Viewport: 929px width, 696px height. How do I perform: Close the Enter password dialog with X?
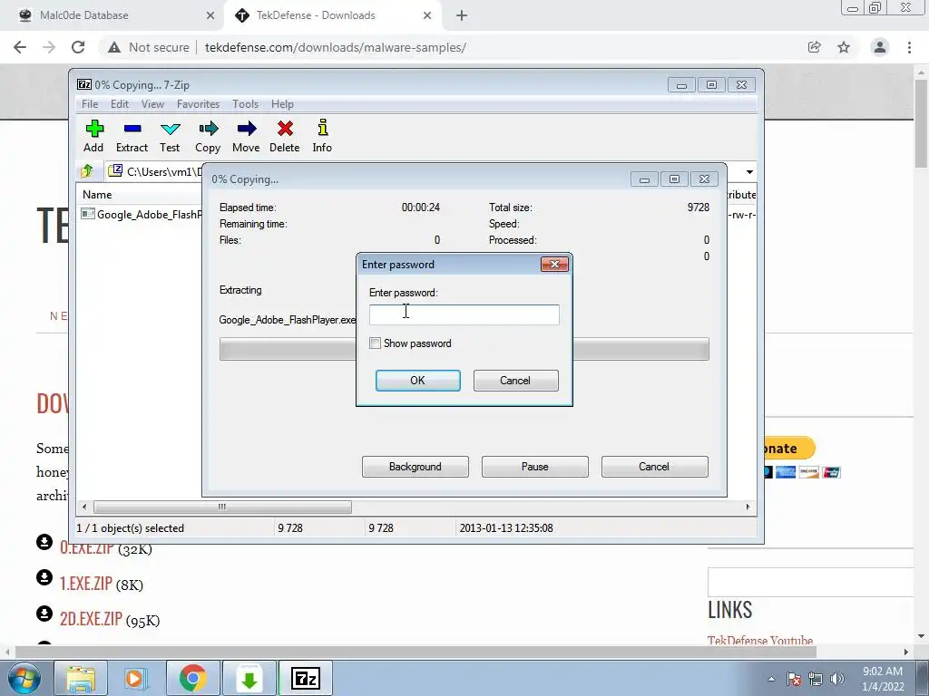click(x=554, y=264)
